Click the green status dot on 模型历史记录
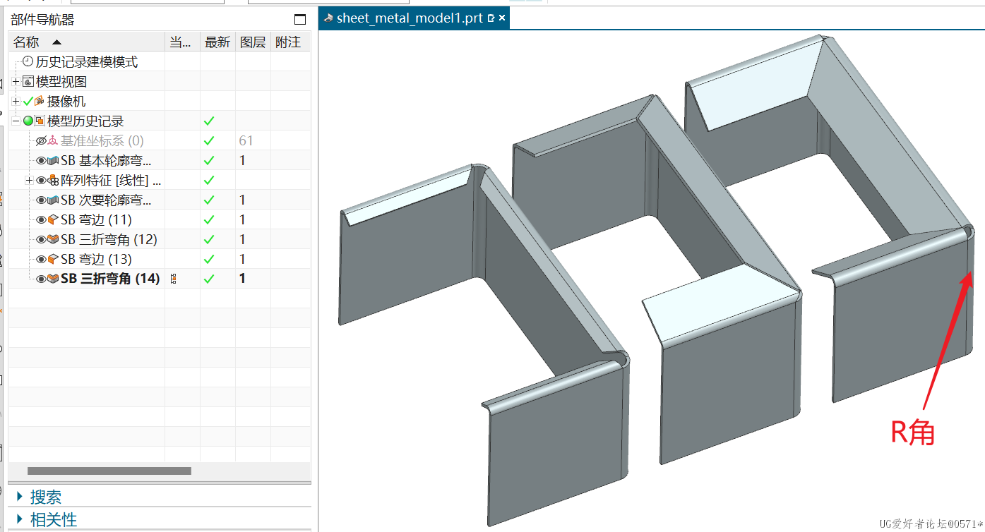Image resolution: width=985 pixels, height=532 pixels. pyautogui.click(x=28, y=121)
